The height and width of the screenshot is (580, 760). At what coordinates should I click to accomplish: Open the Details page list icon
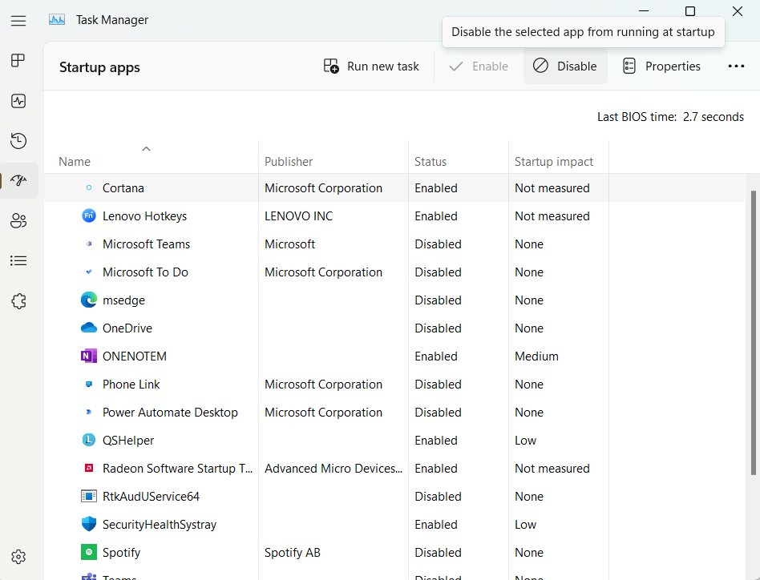point(18,261)
